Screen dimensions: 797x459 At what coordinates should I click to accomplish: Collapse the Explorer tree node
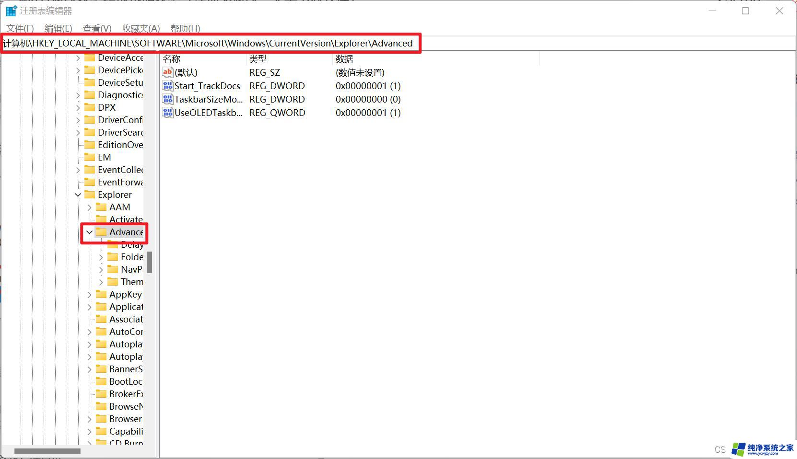pyautogui.click(x=78, y=195)
